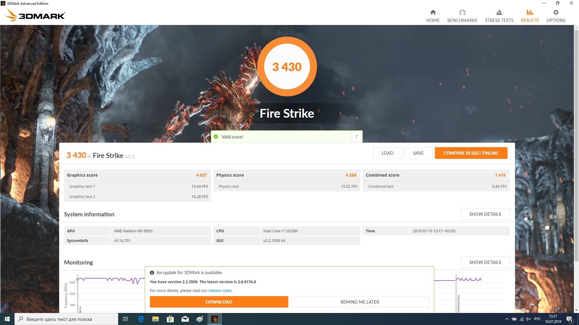Launch Microsoft Edge from taskbar
This screenshot has height=325, width=579.
coord(141,319)
